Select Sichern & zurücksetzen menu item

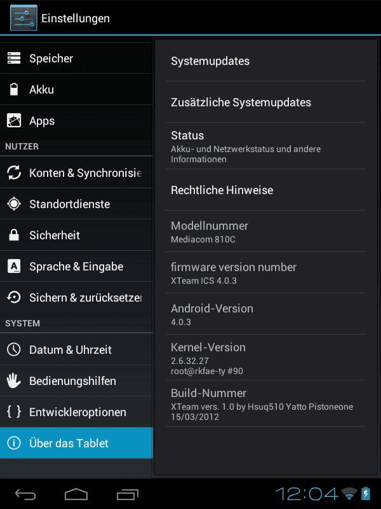[76, 297]
